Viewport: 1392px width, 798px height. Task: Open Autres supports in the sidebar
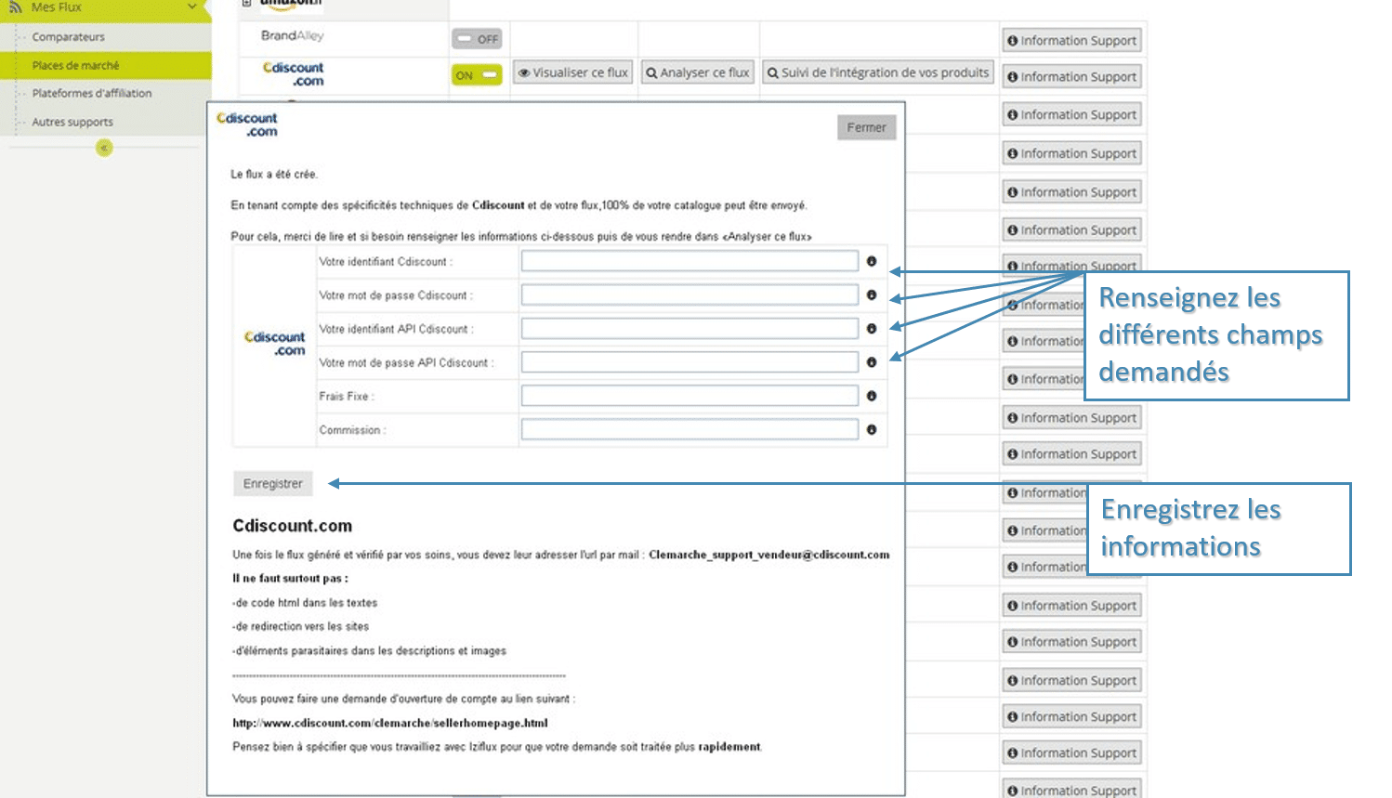click(x=72, y=122)
